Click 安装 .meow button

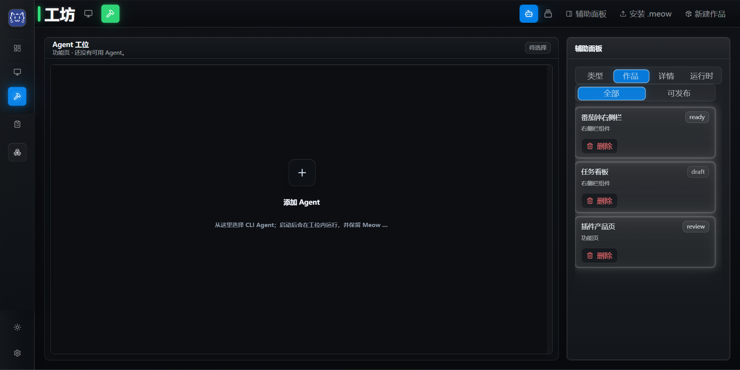point(646,14)
